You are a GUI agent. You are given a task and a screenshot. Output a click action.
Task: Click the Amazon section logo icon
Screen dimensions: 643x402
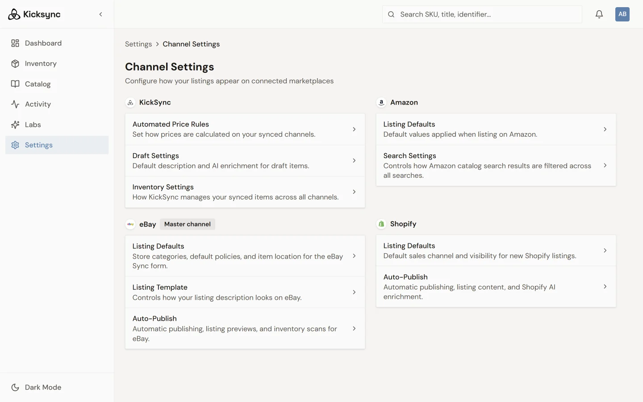click(x=381, y=103)
